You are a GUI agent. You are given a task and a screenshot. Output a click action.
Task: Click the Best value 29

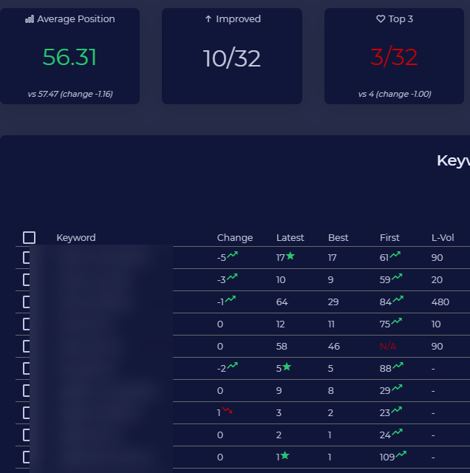(x=333, y=302)
